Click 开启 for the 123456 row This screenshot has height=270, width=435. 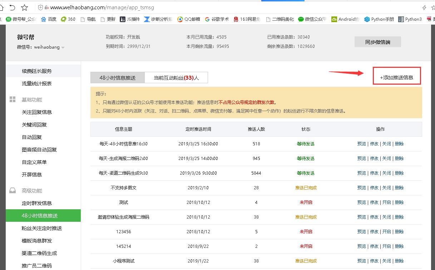pos(387,231)
